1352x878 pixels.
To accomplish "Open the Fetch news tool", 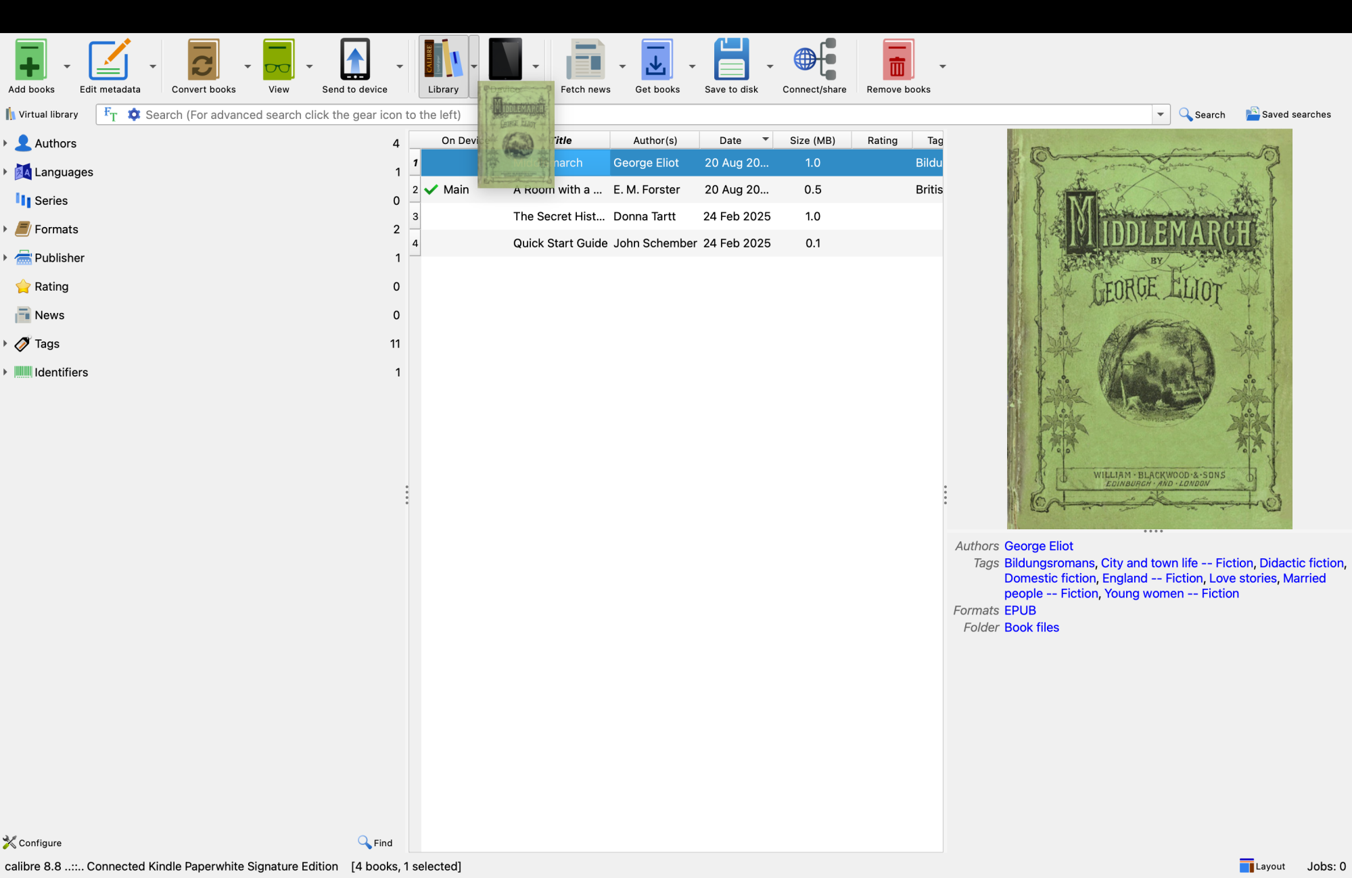I will click(x=585, y=59).
